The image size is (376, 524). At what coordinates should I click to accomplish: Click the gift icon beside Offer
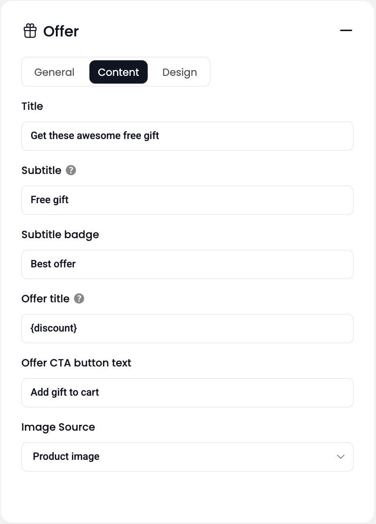[x=30, y=31]
